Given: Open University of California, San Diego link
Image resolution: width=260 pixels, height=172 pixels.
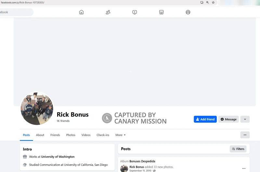Looking at the screenshot, I should pyautogui.click(x=86, y=165).
